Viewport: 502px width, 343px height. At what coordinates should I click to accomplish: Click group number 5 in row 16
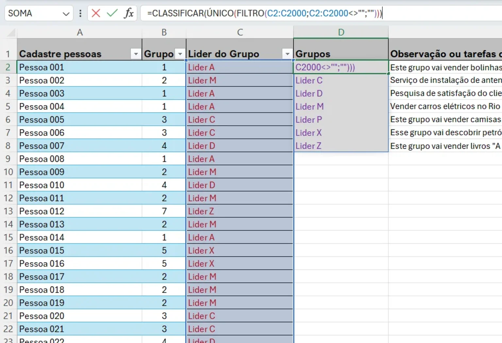(x=164, y=250)
